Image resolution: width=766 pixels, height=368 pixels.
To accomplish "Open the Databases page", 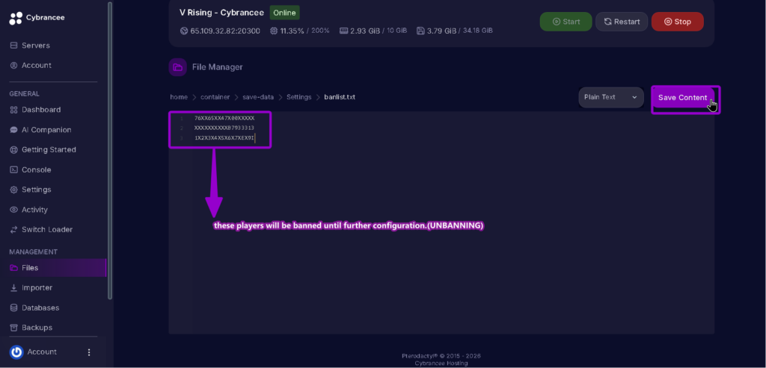I will tap(40, 308).
